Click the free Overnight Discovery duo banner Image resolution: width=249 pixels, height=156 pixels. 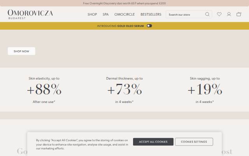click(124, 3)
